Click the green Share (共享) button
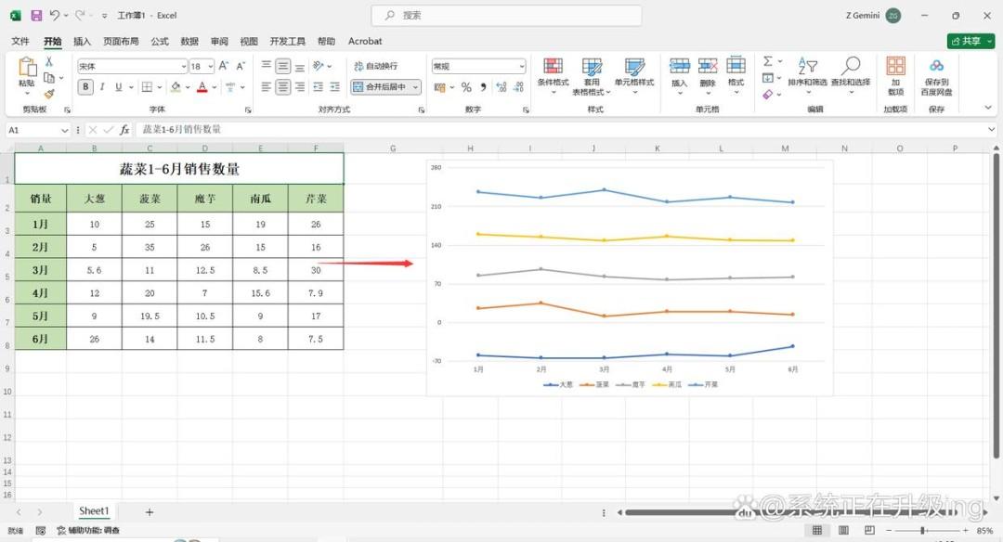The image size is (1003, 542). coord(970,41)
